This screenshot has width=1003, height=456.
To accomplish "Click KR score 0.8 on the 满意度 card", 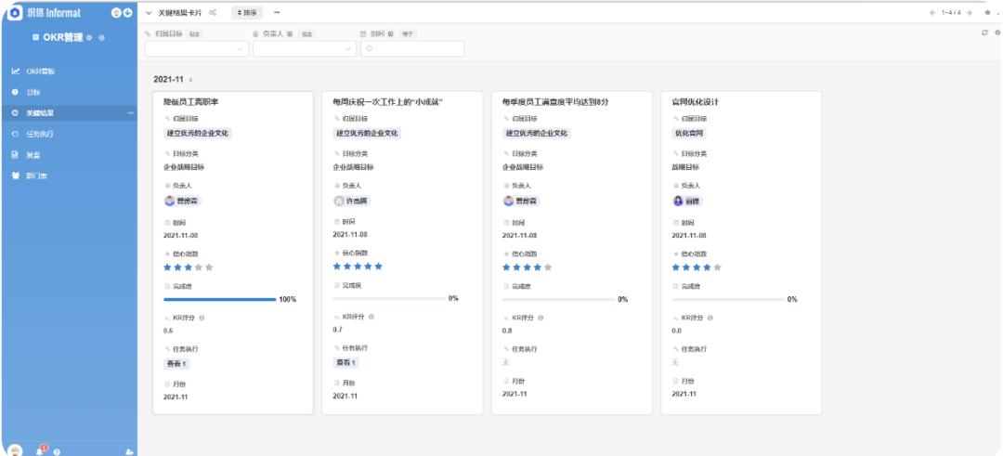I will coord(507,331).
